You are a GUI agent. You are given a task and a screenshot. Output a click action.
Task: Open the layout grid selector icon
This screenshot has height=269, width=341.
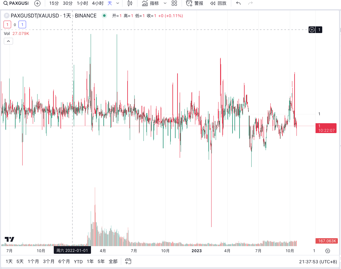(x=174, y=3)
